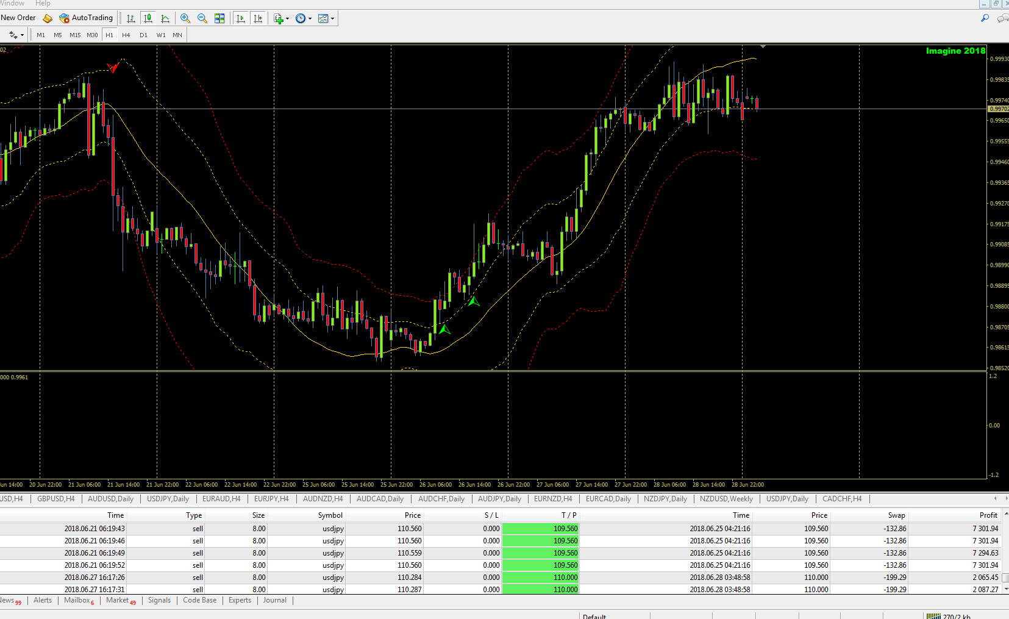
Task: Select the candlestick chart icon
Action: coord(148,18)
